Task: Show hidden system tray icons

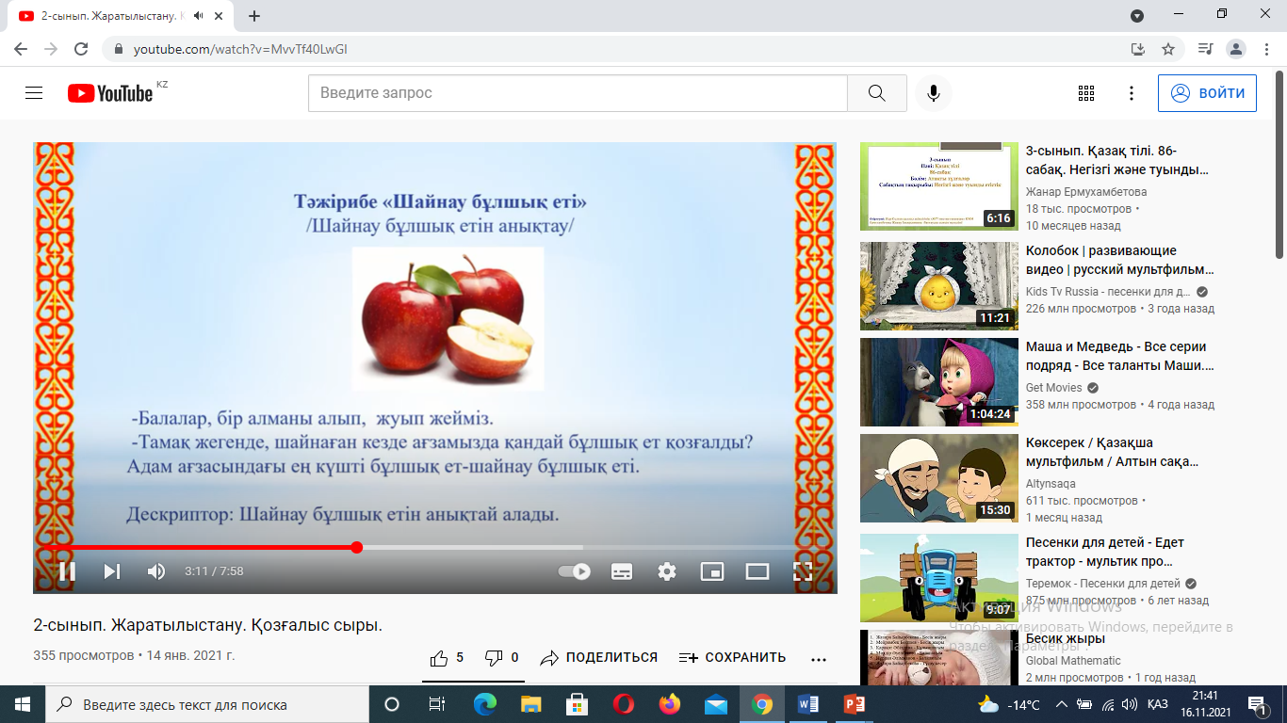Action: [x=1062, y=704]
